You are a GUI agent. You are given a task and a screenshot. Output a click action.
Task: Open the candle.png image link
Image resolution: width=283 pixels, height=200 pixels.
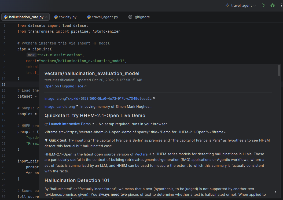[x=61, y=107]
